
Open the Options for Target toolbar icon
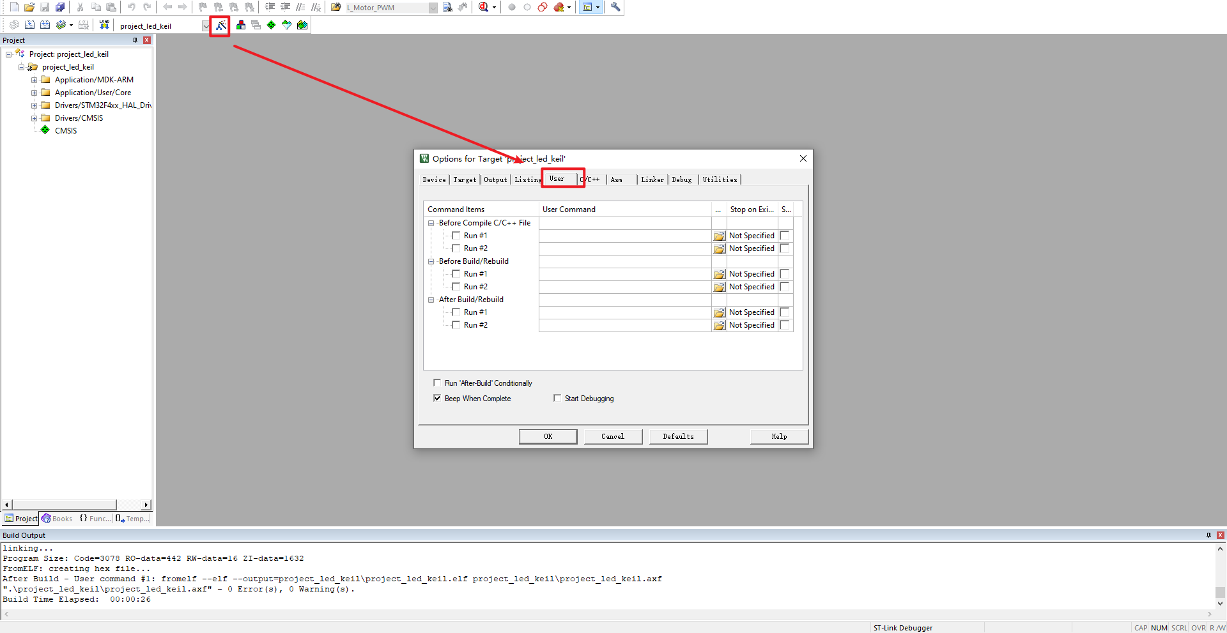coord(220,26)
